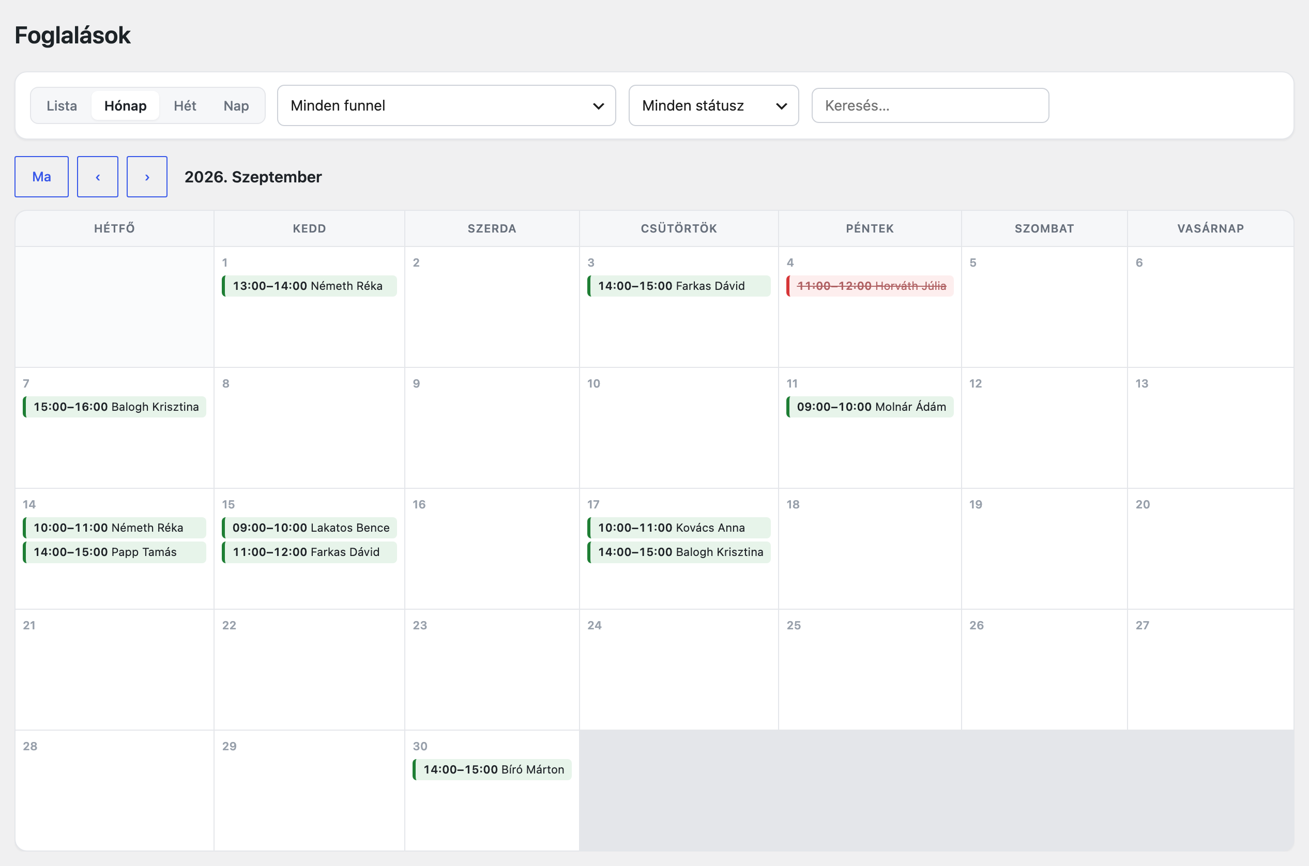Viewport: 1309px width, 866px height.
Task: Click the VASÁRNAP column header
Action: [x=1210, y=229]
